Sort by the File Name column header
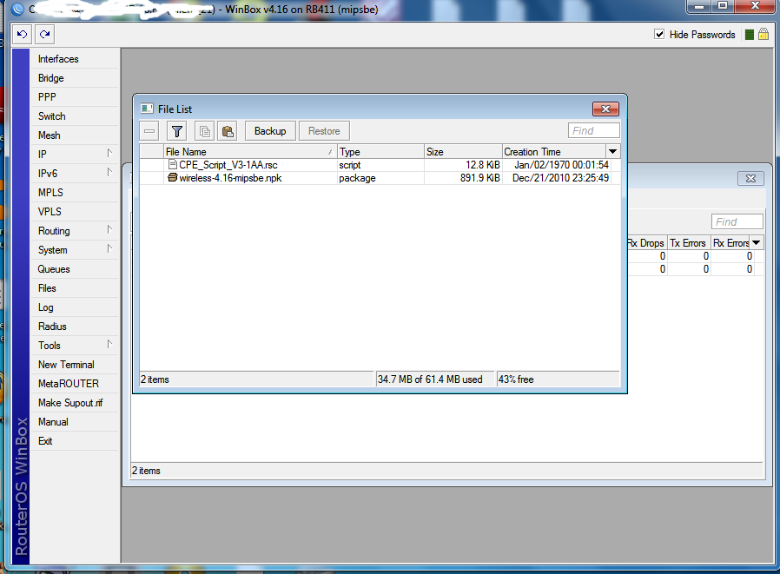780x574 pixels. [250, 152]
